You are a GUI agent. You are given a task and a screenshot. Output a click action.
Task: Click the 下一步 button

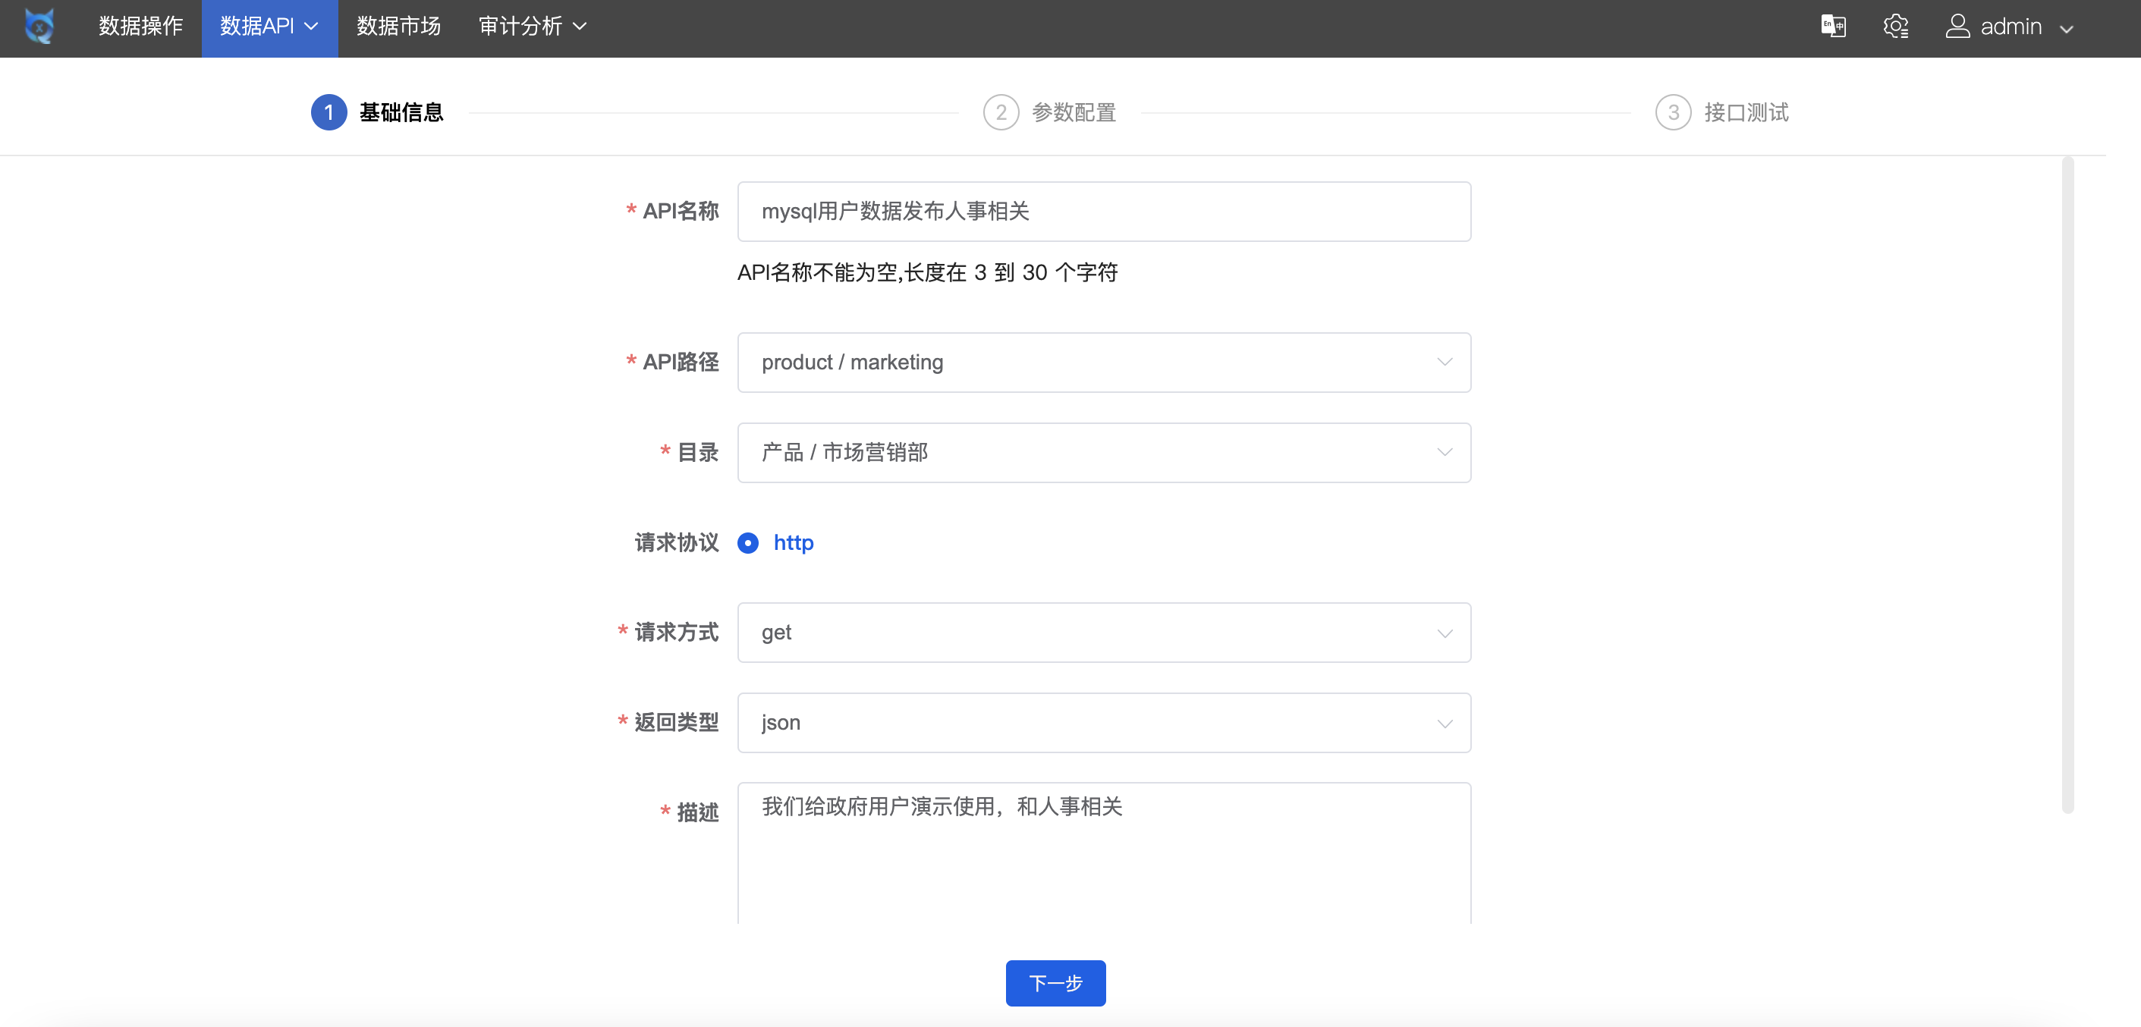(1055, 983)
